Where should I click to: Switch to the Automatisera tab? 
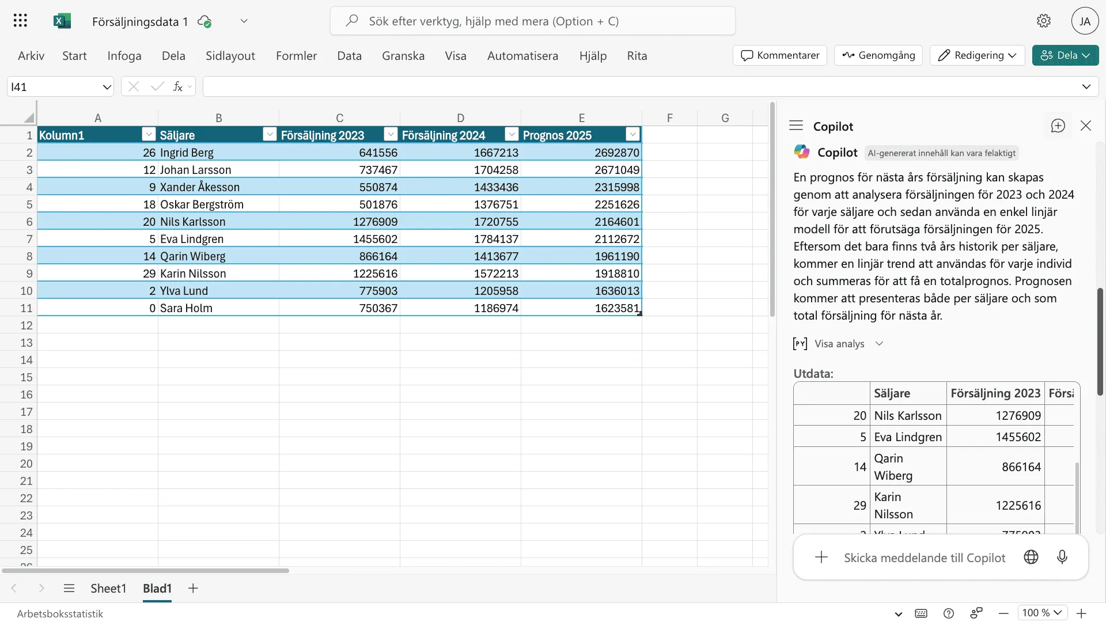(x=522, y=56)
